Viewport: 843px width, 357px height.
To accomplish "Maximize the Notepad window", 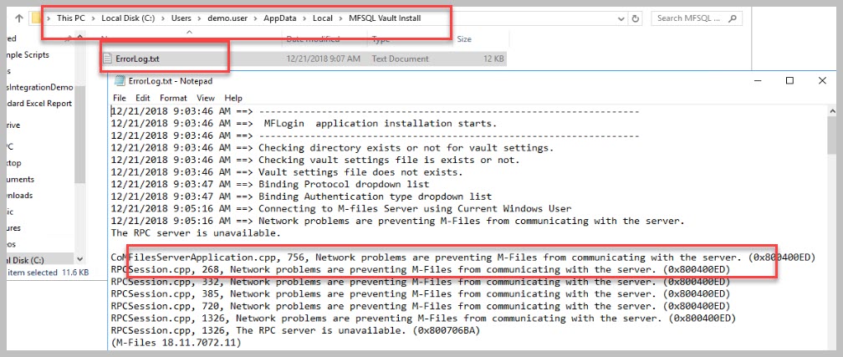I will (789, 80).
